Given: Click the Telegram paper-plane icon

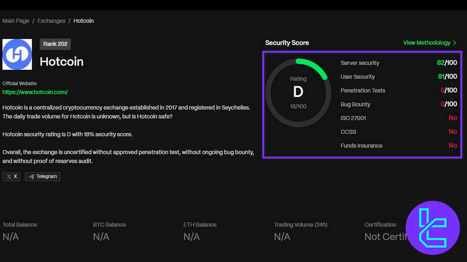Looking at the screenshot, I should point(31,176).
